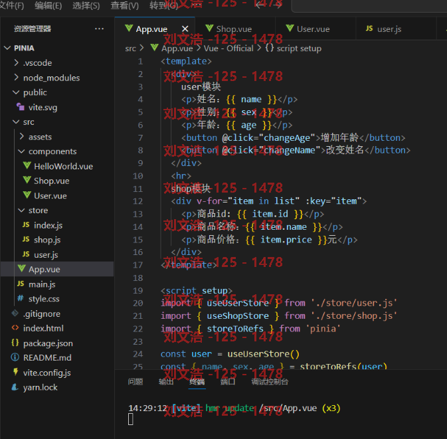Open User.vue in the explorer tree

click(50, 196)
